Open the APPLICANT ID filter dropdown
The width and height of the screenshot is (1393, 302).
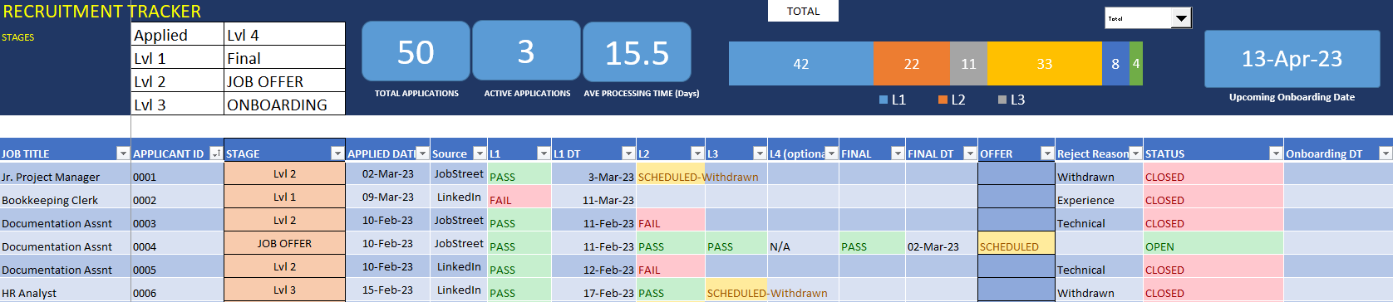point(216,153)
